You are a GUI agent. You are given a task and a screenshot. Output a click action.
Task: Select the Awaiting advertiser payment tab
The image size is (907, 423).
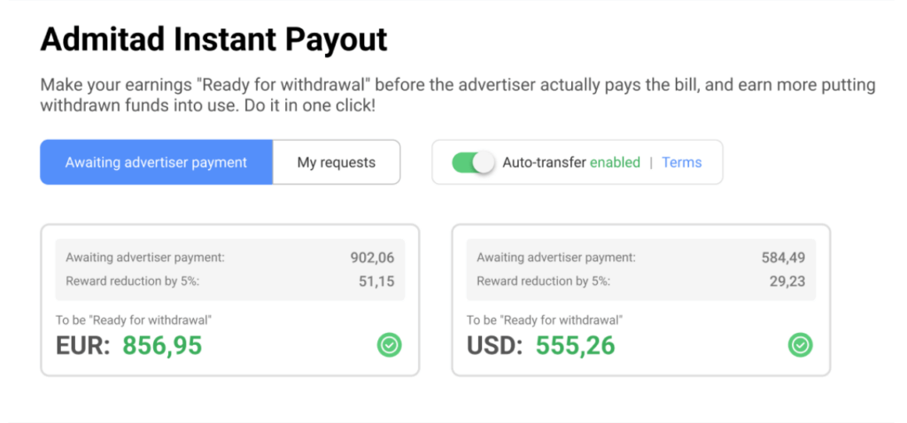pos(156,162)
